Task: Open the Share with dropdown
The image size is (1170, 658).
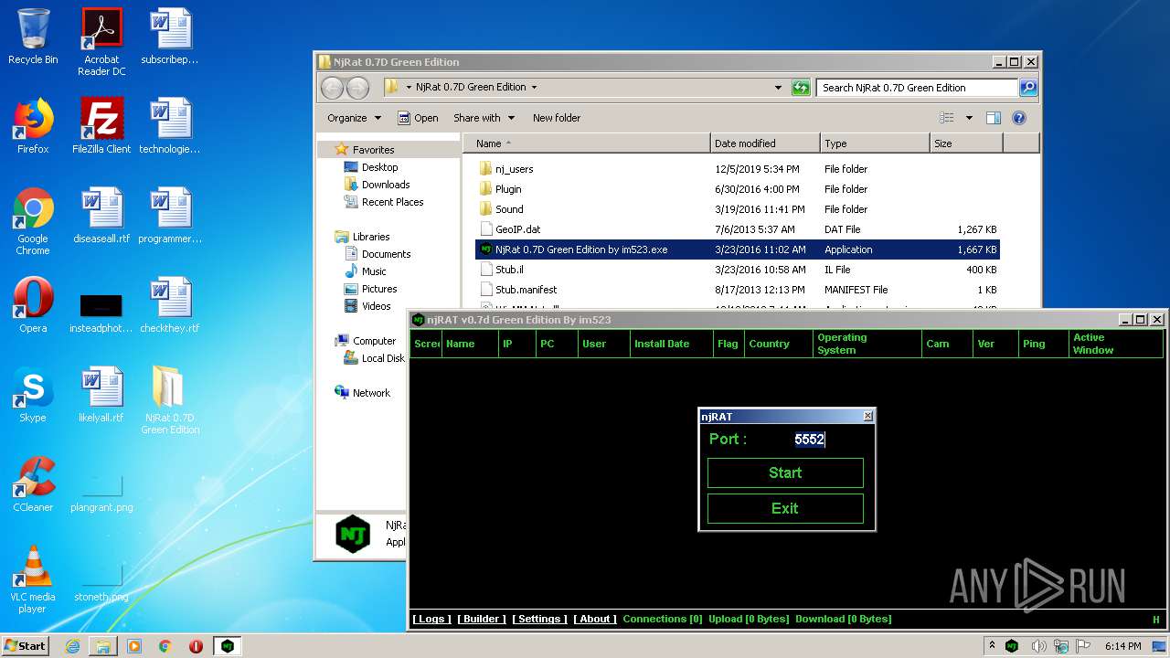Action: (484, 118)
